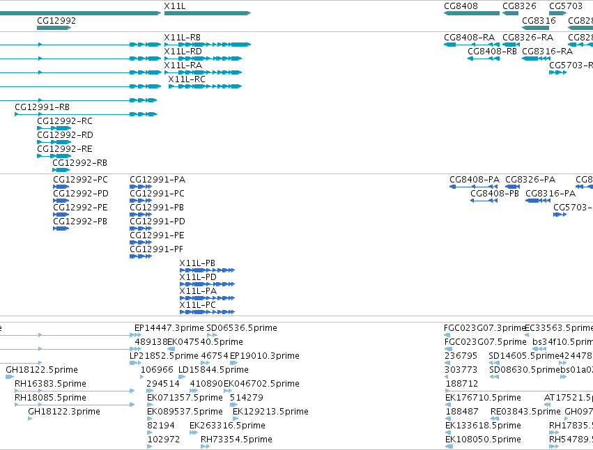Click protein CG12991-PA
Image resolution: width=593 pixels, height=450 pixels.
pyautogui.click(x=141, y=187)
